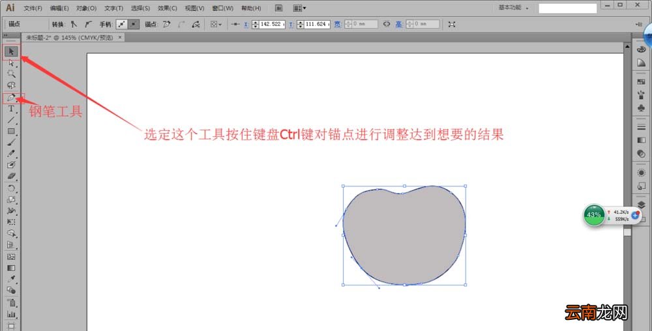Open the Graphic Styles panel icon
This screenshot has height=331, width=652.
[641, 186]
